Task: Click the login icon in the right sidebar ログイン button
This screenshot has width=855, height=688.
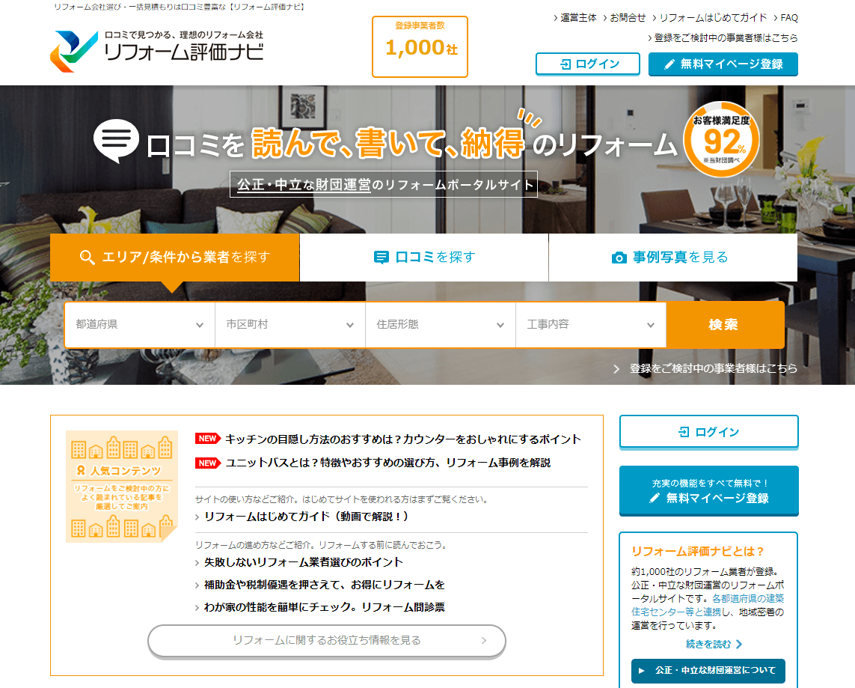Action: (x=684, y=432)
